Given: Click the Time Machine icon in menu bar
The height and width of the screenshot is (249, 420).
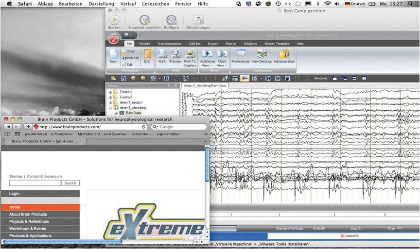Looking at the screenshot, I should click(278, 4).
